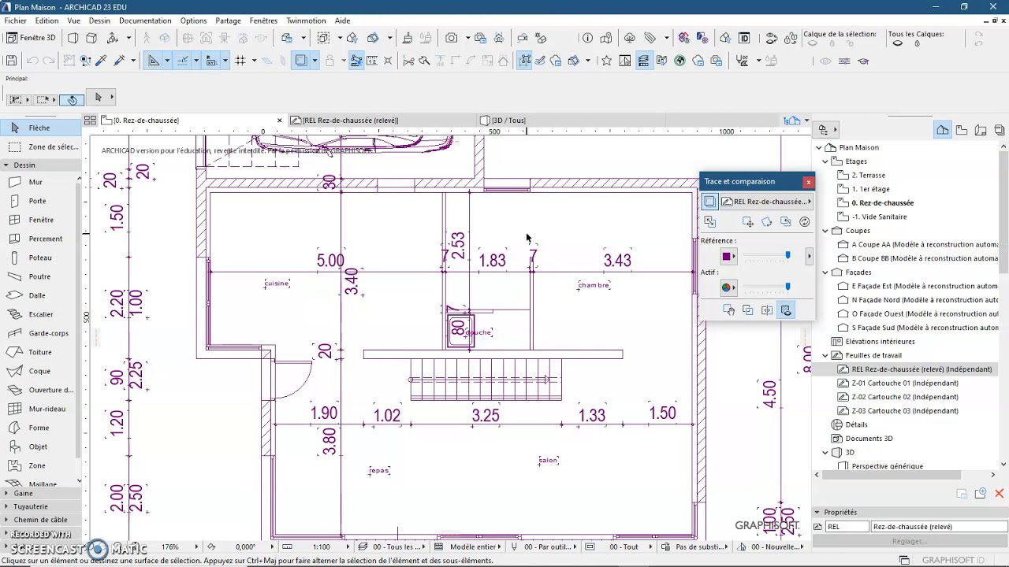The image size is (1009, 567).
Task: Select the Poteau column tool
Action: [40, 258]
